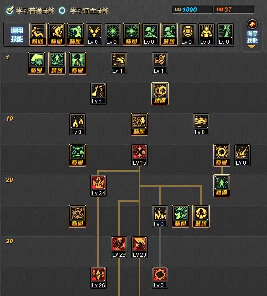Viewport: 267px width, 296px height.
Task: Click the Lv 34 crown skill icon
Action: [x=98, y=186]
